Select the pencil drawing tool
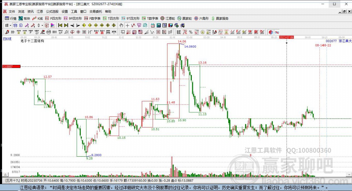 (7, 32)
